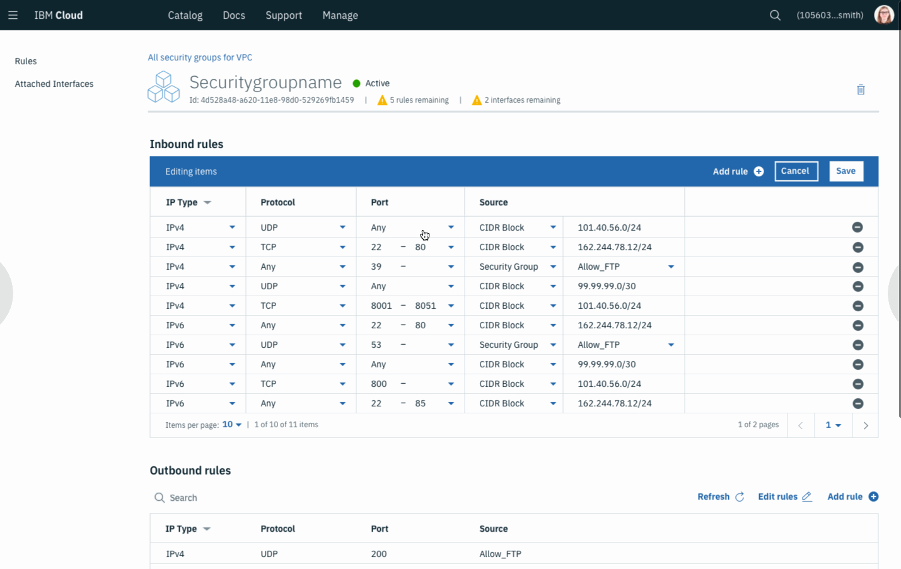Click the Add rule plus icon in Inbound rules

[759, 171]
